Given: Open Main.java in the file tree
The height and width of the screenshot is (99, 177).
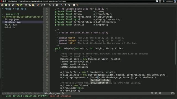Looking at the screenshot, I should pyautogui.click(x=11, y=25).
